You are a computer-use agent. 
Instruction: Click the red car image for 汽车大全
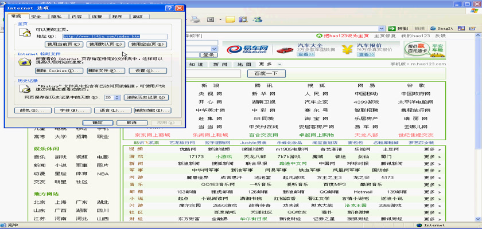point(285,50)
